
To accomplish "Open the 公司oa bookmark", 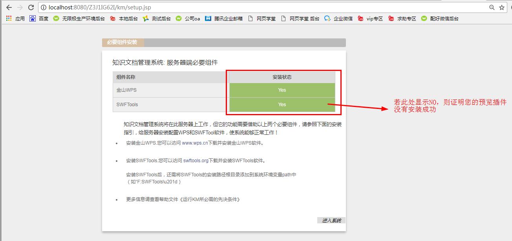I will 188,18.
